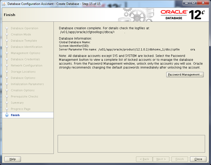Screen dimensions: 211x165
Task: Click the Database Information heading
Action: (75, 38)
